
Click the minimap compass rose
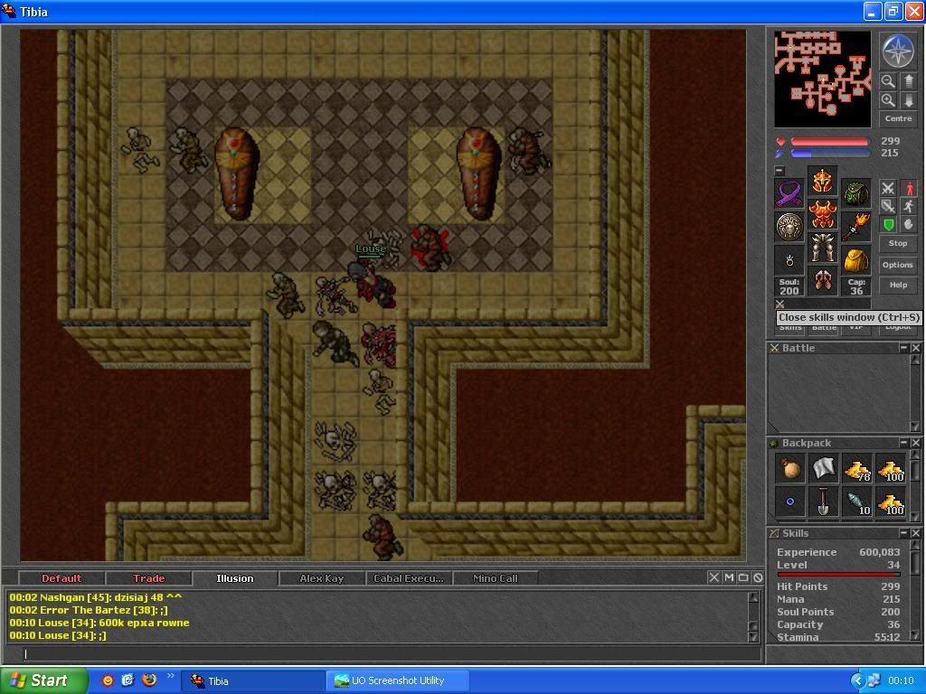pyautogui.click(x=898, y=51)
